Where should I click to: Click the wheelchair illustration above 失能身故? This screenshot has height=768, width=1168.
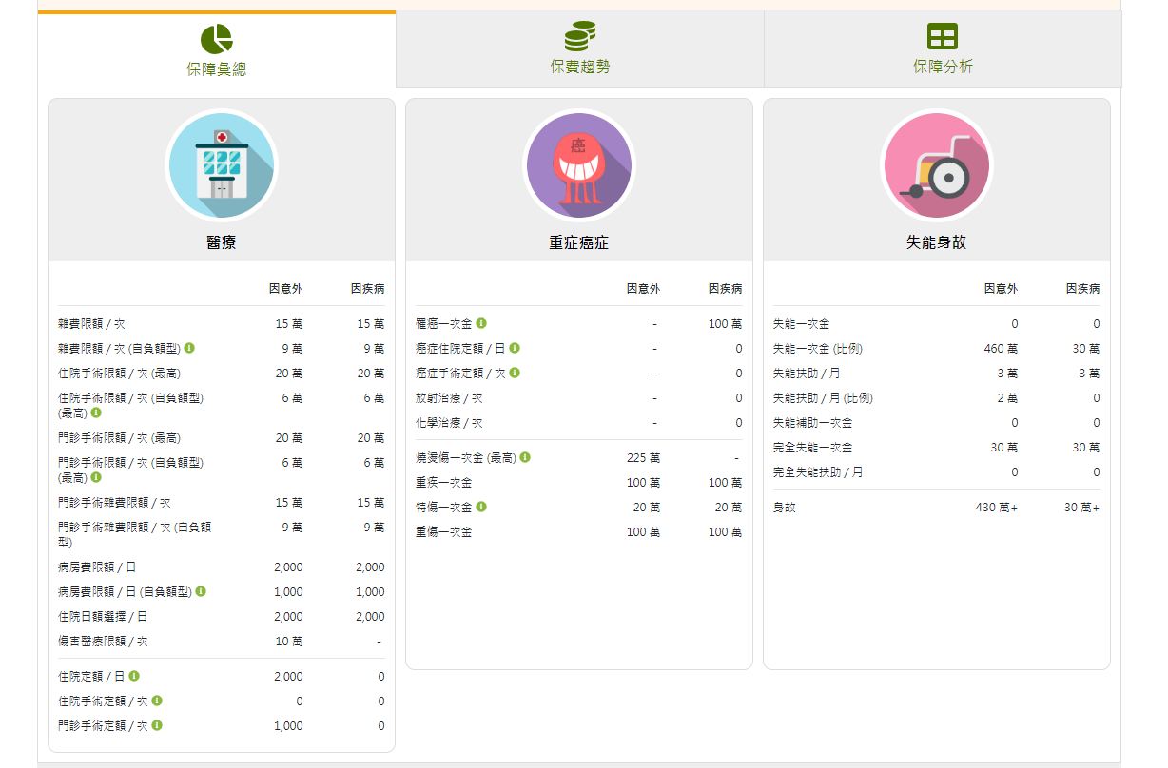click(937, 165)
